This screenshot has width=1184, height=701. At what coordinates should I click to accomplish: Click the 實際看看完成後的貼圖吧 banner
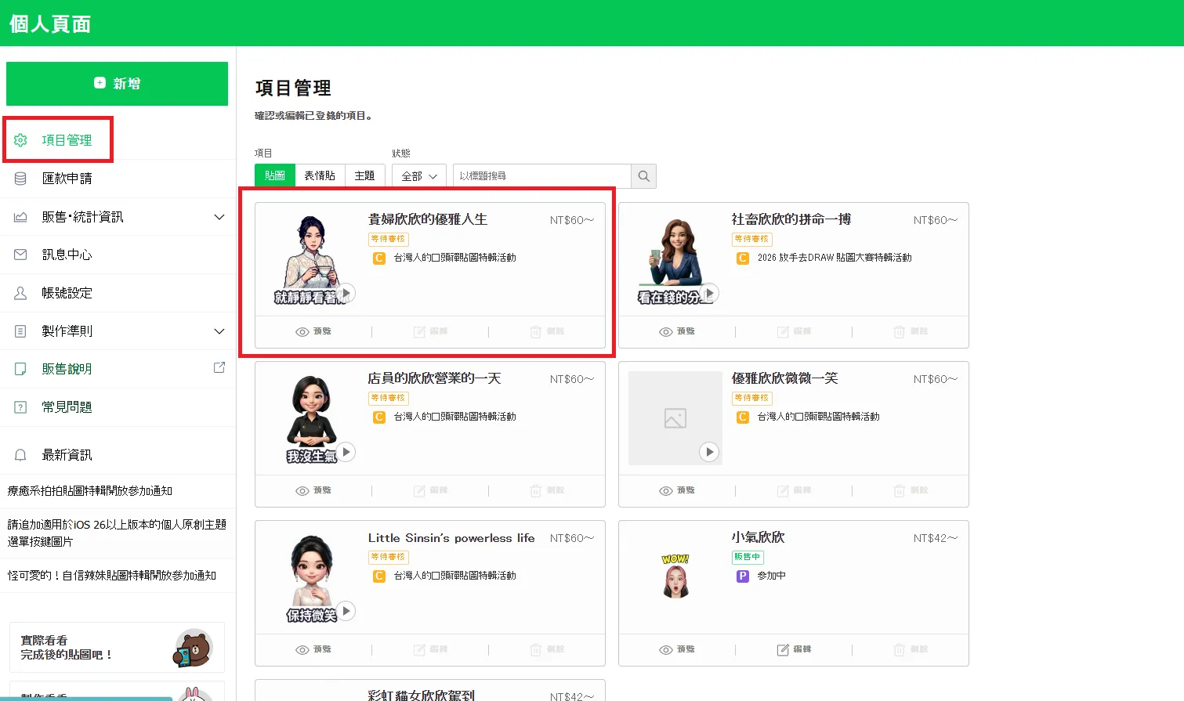[x=117, y=648]
